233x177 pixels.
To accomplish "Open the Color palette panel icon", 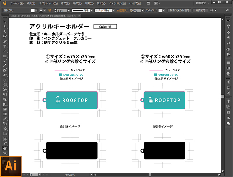I will 229,49.
